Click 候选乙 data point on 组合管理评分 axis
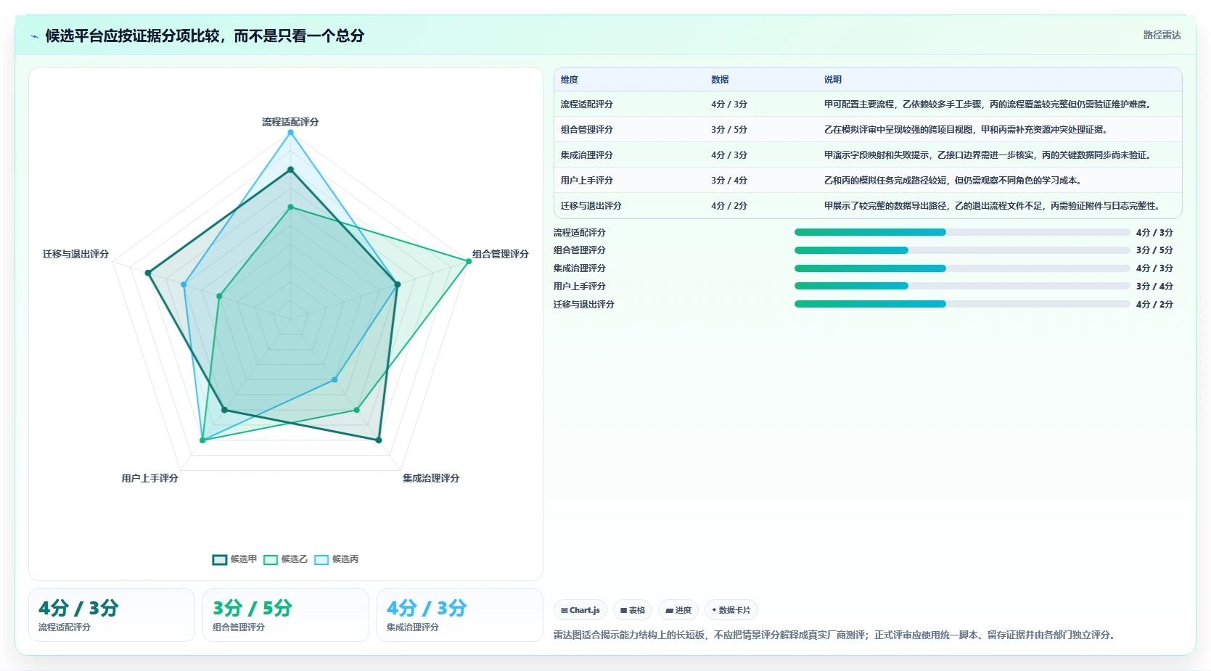The width and height of the screenshot is (1211, 671). (469, 261)
